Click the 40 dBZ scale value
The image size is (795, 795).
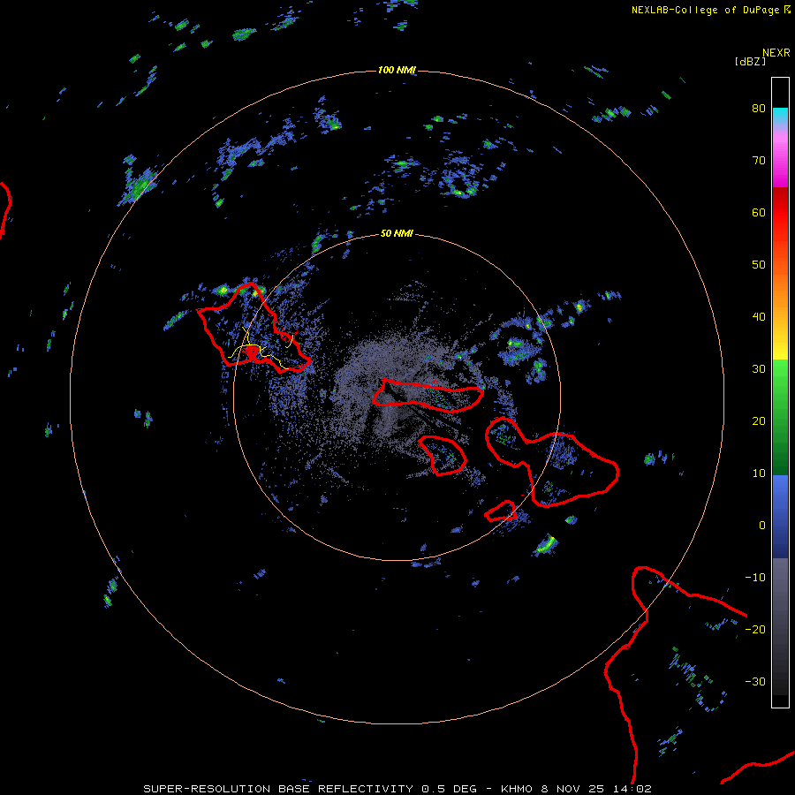click(x=759, y=317)
